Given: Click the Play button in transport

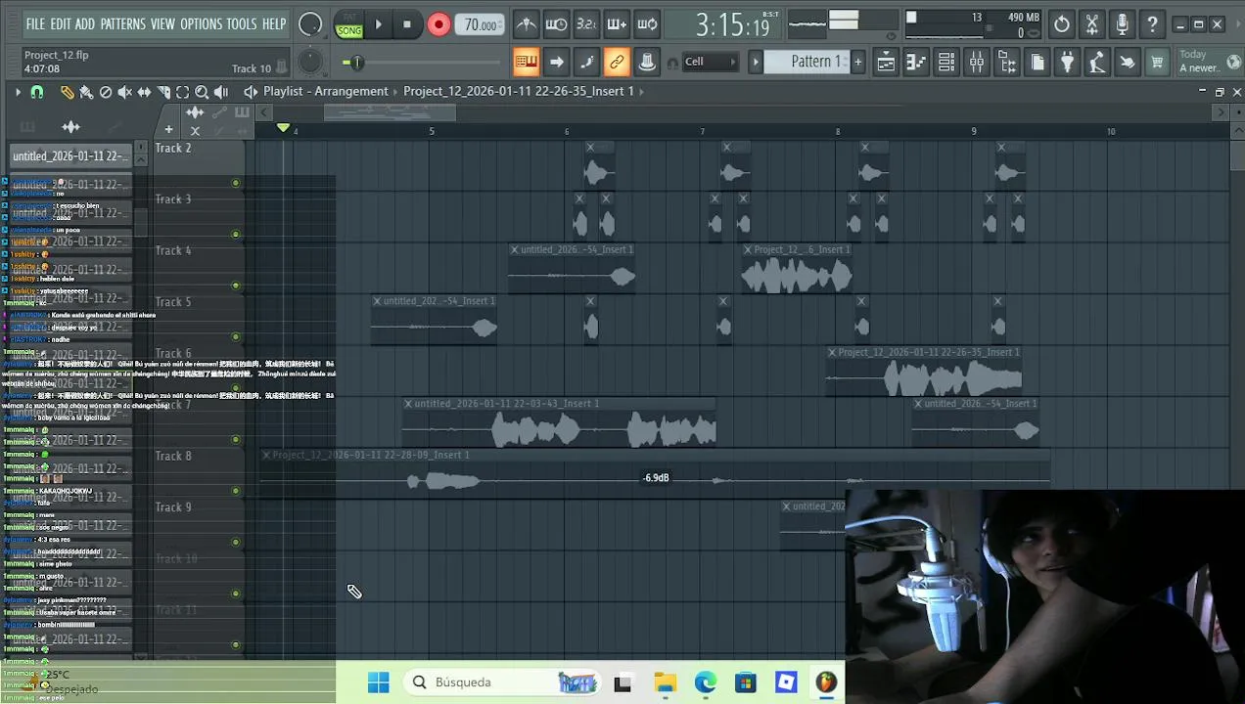Looking at the screenshot, I should (x=378, y=24).
